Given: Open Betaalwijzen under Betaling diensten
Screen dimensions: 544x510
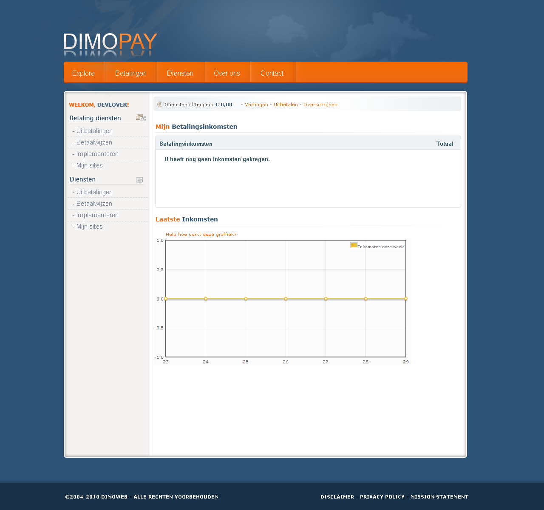Looking at the screenshot, I should point(94,142).
